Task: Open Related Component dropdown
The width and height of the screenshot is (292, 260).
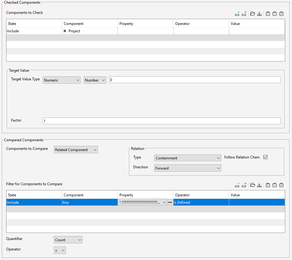Action: click(x=76, y=150)
